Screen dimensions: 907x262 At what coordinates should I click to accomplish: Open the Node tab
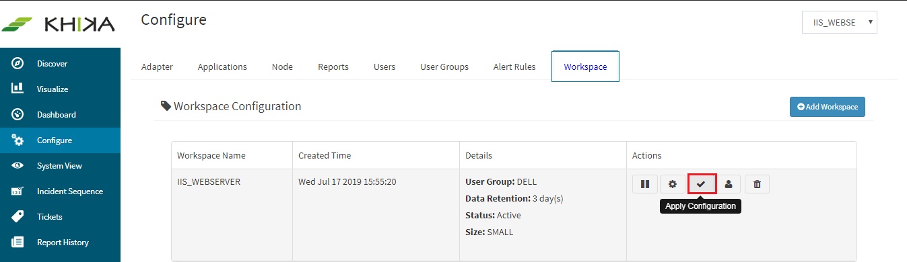pos(282,67)
